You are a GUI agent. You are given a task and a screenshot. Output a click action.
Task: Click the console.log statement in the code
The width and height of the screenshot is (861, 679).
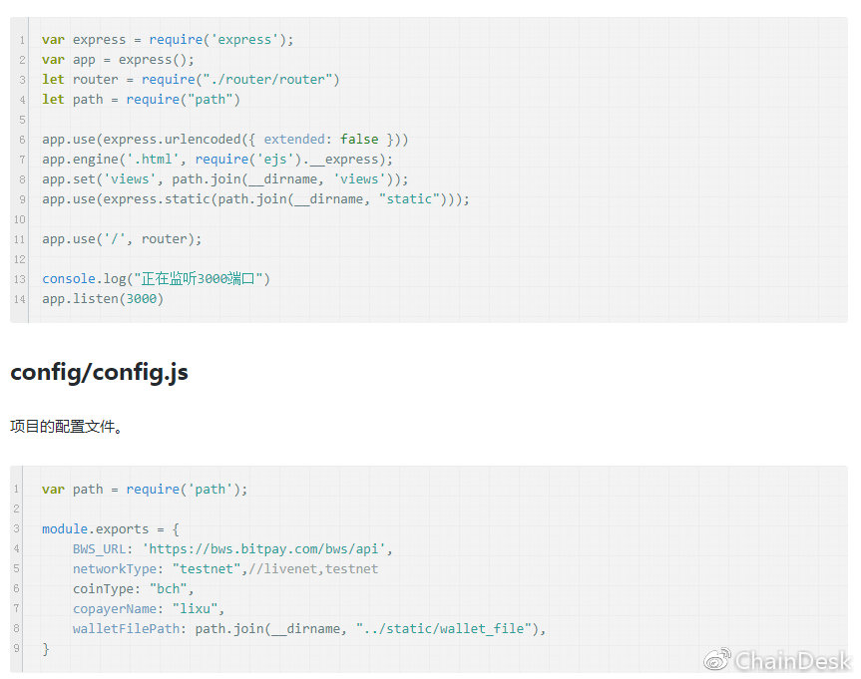coord(156,279)
